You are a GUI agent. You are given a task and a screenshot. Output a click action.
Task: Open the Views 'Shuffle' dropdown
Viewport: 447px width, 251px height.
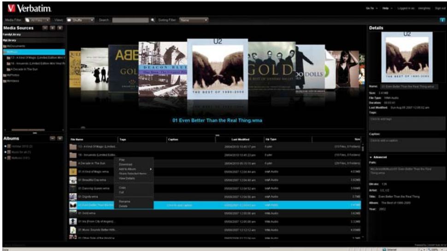pyautogui.click(x=80, y=20)
